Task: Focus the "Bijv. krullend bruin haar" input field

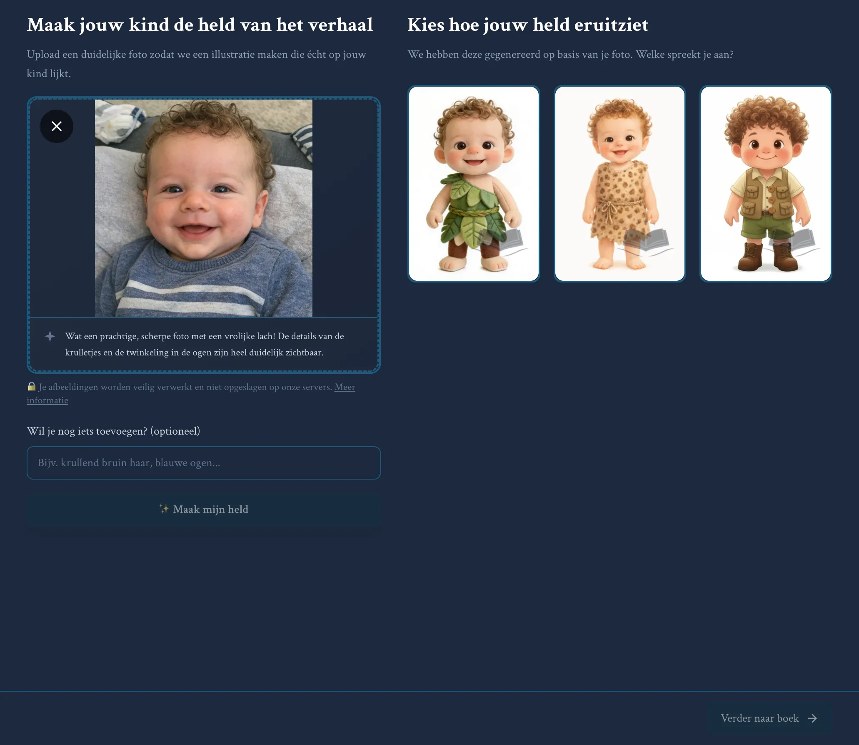Action: pos(203,463)
